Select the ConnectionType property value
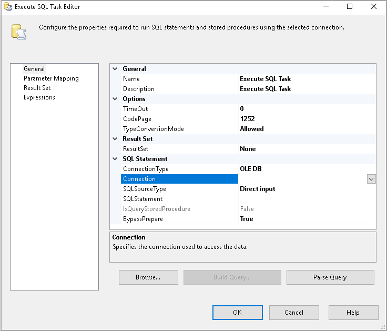 click(x=307, y=169)
